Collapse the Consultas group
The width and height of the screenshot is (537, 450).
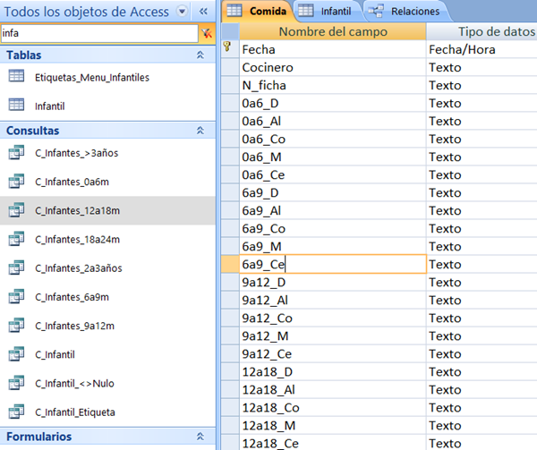point(200,131)
